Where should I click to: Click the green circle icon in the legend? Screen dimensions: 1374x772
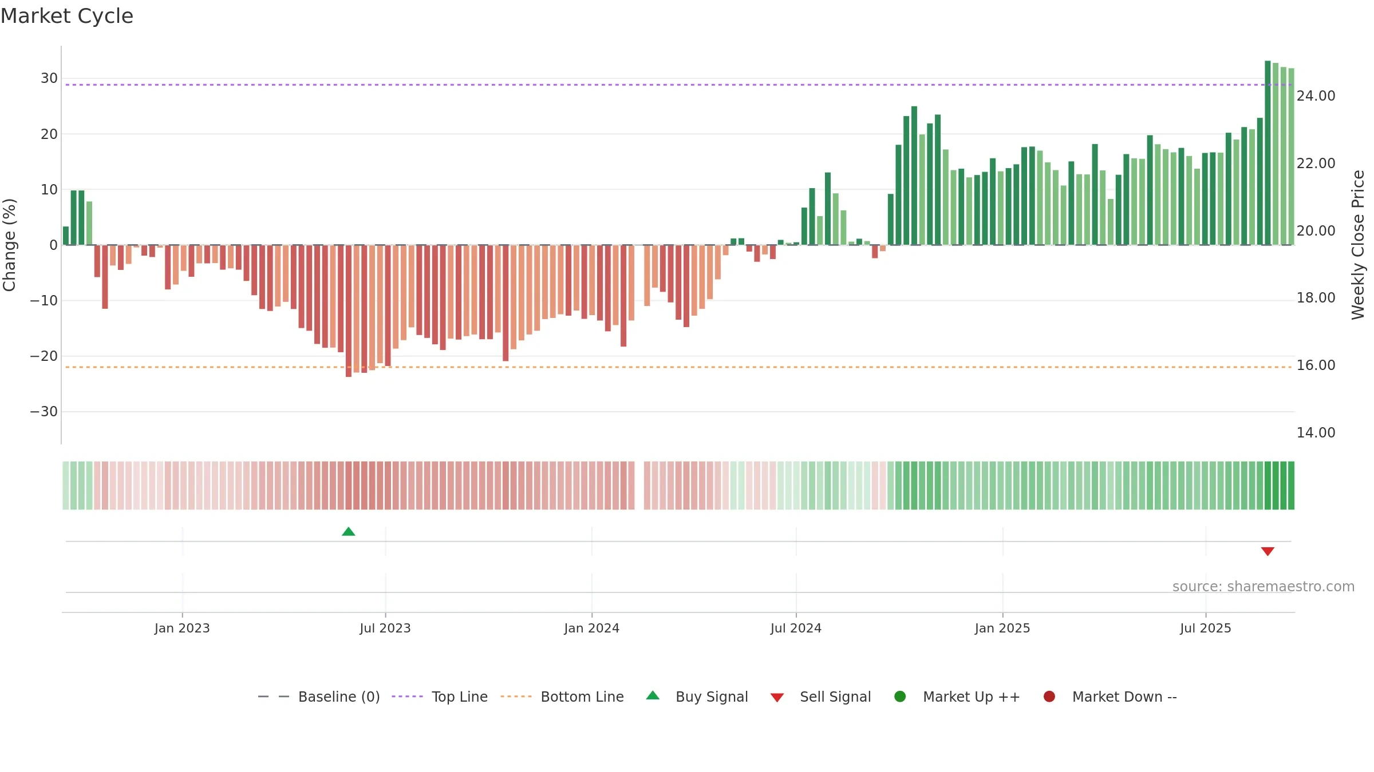coord(900,697)
